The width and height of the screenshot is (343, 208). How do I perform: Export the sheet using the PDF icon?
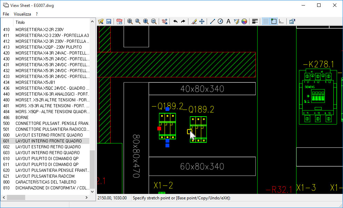(x=119, y=21)
